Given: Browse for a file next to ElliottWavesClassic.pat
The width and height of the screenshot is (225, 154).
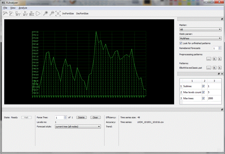Looking at the screenshot, I should tap(209, 68).
